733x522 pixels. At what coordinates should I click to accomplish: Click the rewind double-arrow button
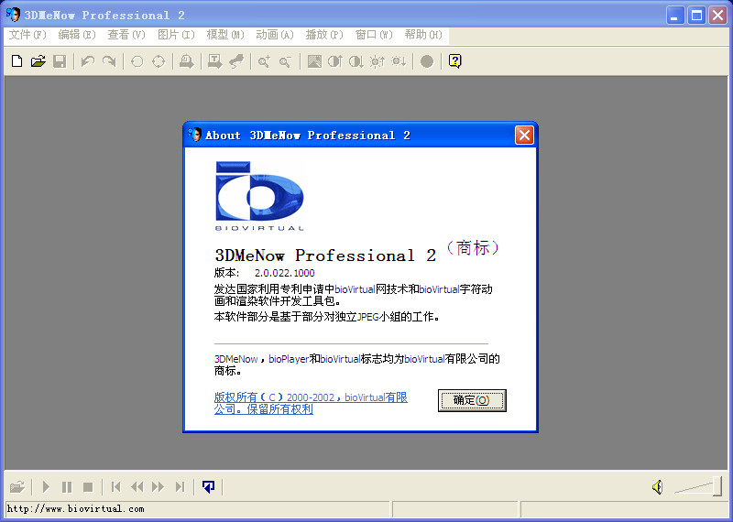pyautogui.click(x=137, y=487)
